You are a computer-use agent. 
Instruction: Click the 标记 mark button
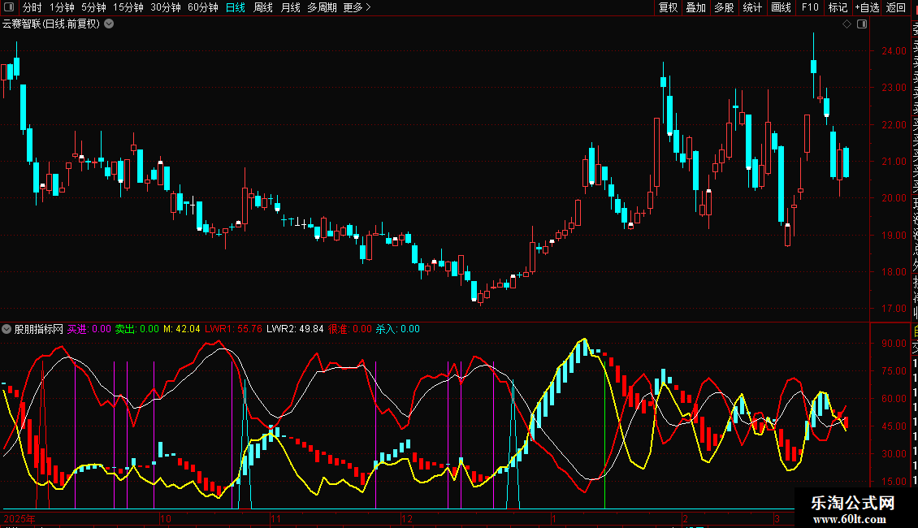click(838, 7)
